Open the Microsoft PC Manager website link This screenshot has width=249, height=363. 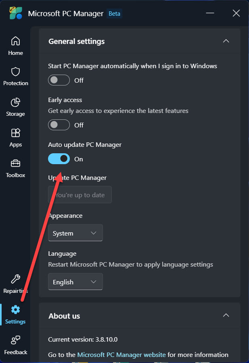tap(121, 355)
